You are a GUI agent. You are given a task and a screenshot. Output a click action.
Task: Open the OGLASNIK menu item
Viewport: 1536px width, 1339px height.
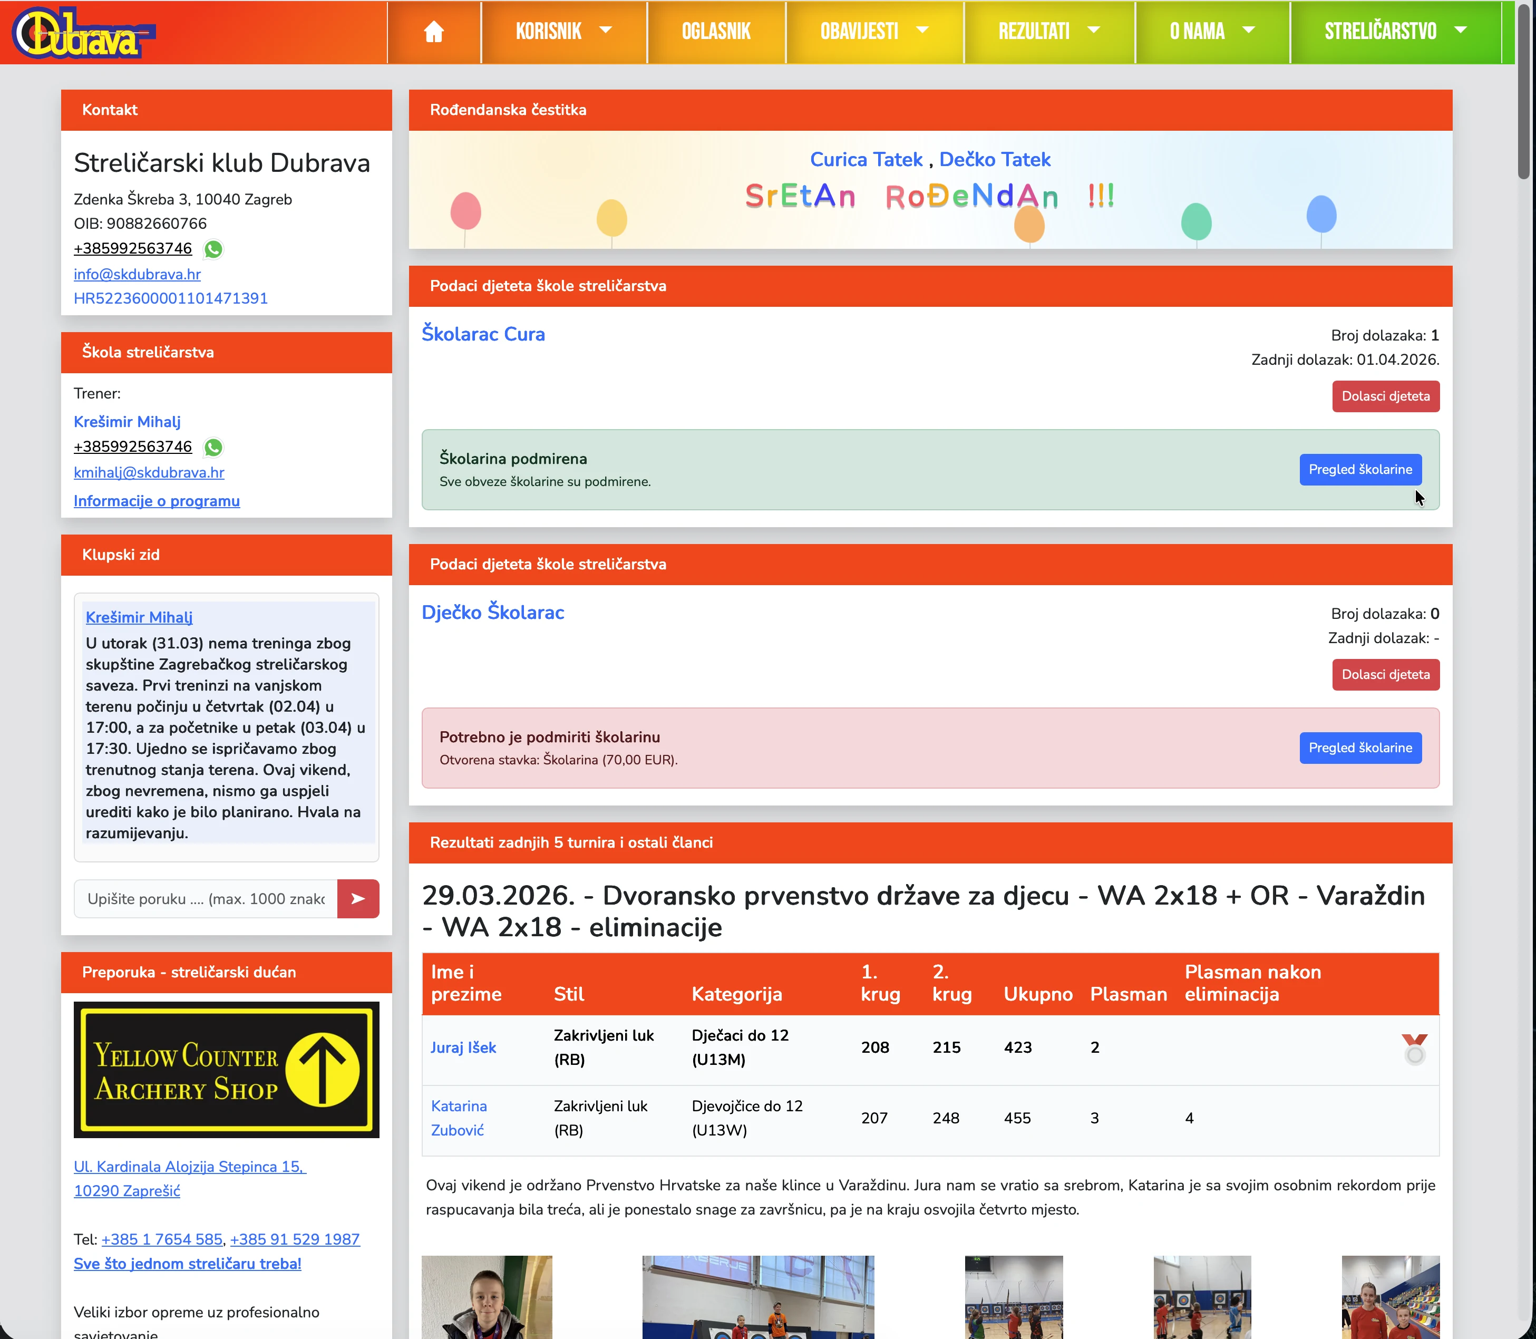pos(716,32)
